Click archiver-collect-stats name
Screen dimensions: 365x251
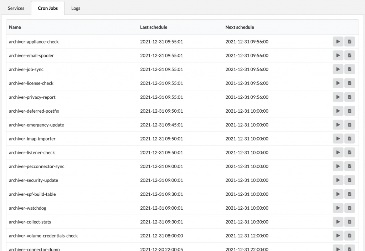point(30,222)
